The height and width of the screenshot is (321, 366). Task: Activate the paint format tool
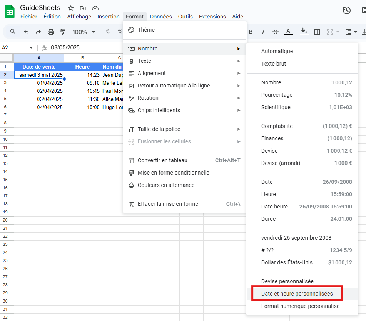point(63,32)
